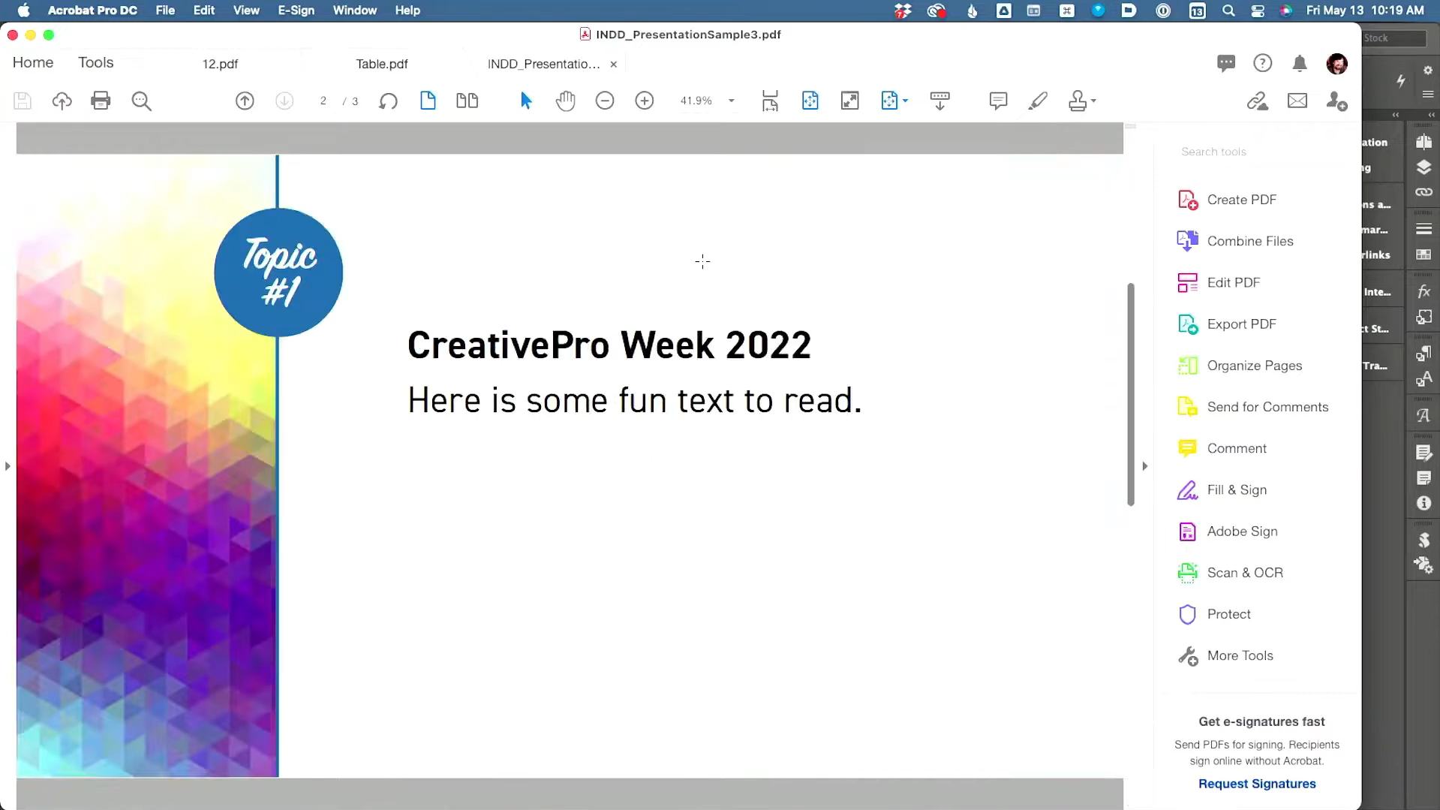Screen dimensions: 1440x810
Task: Click the fit to full page icon
Action: click(810, 101)
